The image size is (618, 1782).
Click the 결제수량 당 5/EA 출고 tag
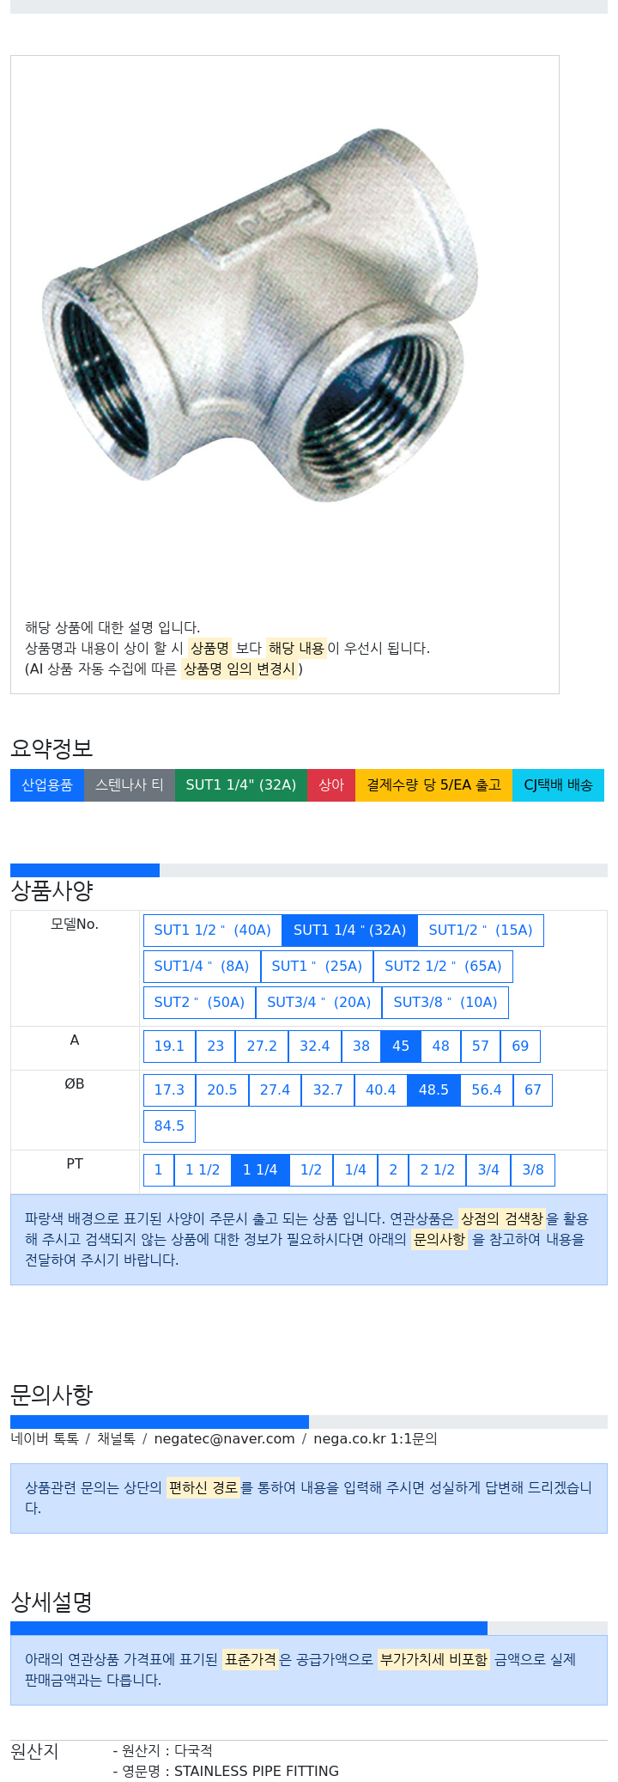coord(434,784)
